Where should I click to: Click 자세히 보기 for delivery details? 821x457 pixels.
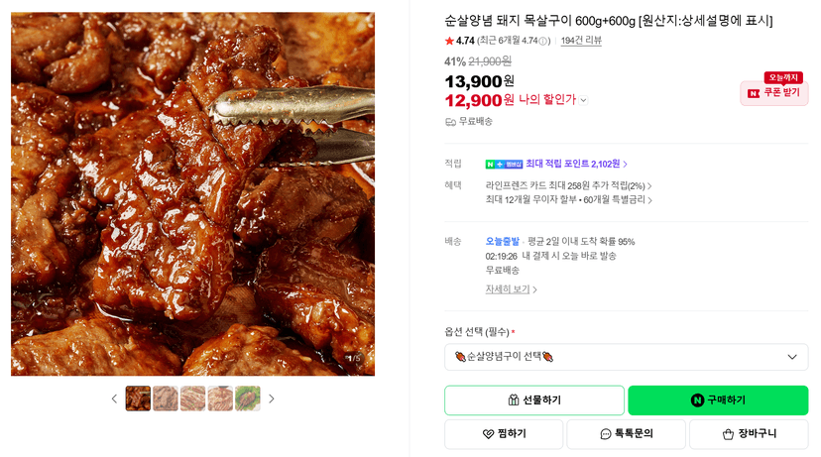[511, 288]
